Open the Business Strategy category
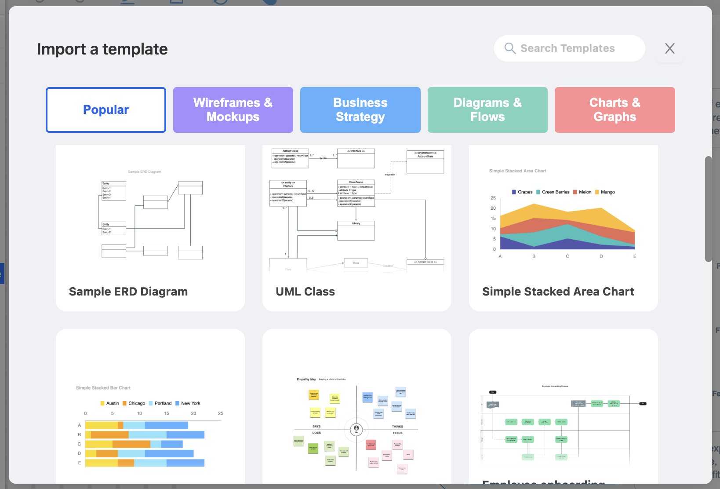Viewport: 720px width, 489px height. coord(360,110)
